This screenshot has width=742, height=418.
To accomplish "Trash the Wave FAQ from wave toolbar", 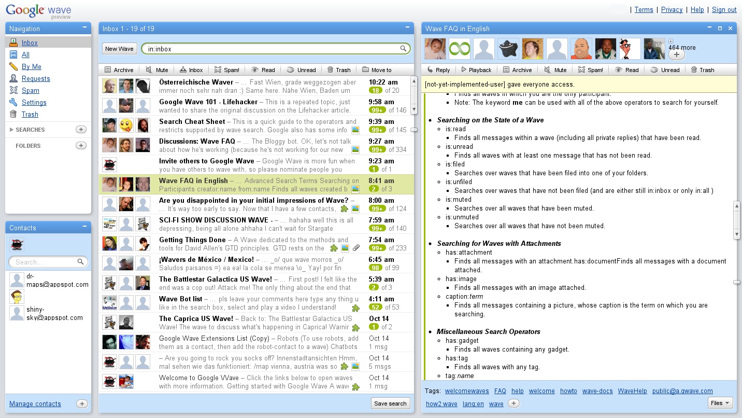I will pyautogui.click(x=702, y=70).
